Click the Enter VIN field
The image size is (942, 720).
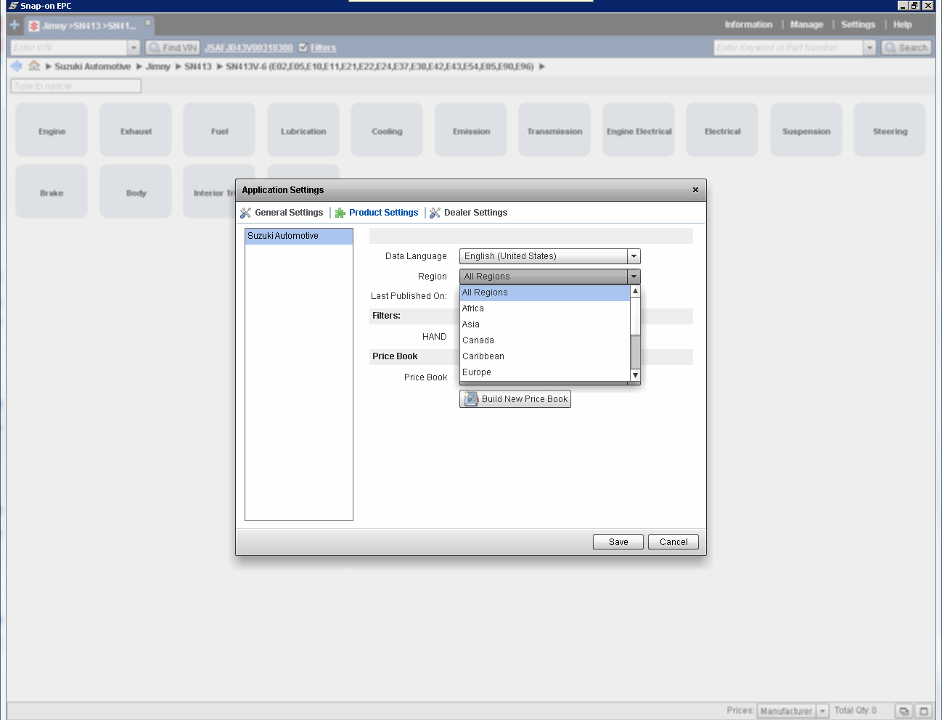[69, 48]
